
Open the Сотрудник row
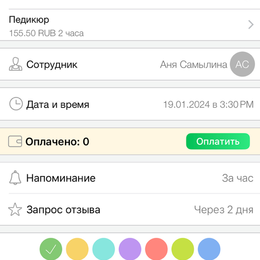[x=130, y=64]
